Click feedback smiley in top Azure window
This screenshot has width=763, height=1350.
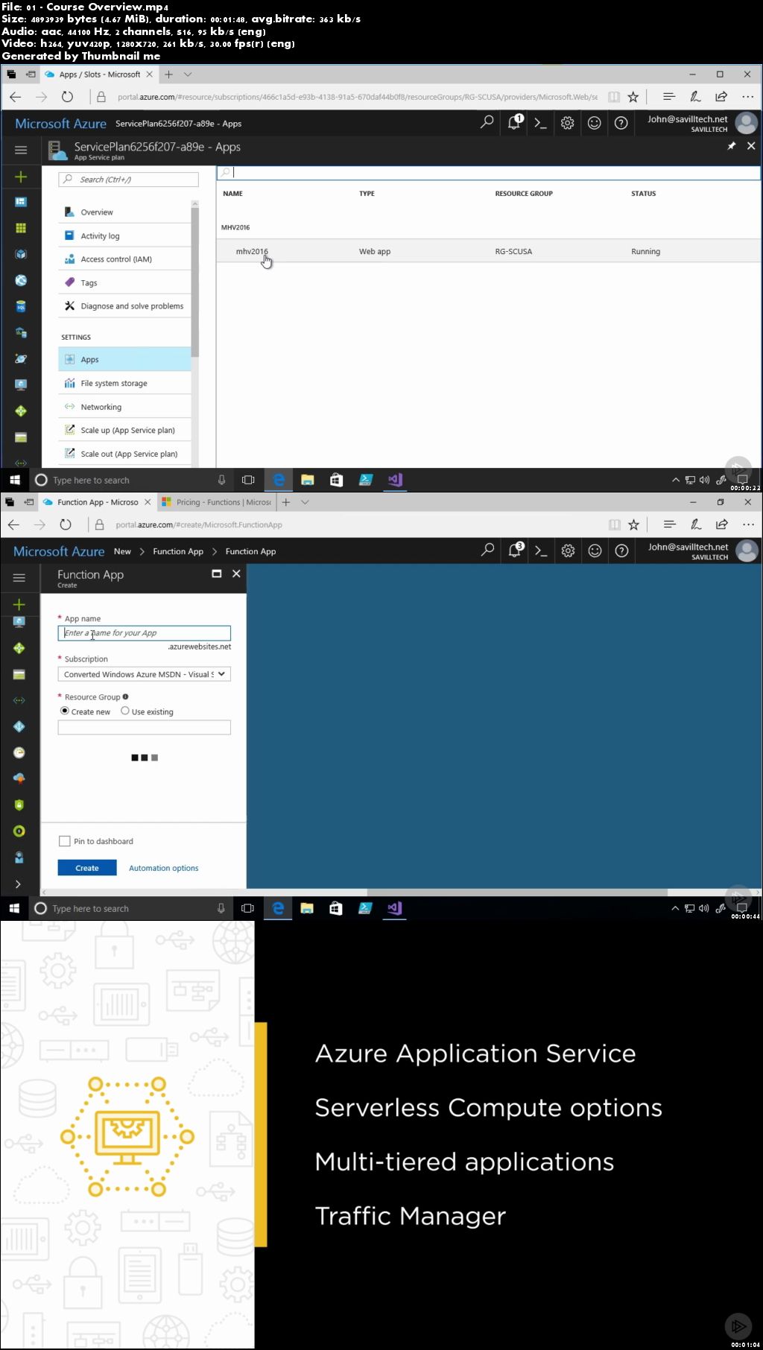594,123
